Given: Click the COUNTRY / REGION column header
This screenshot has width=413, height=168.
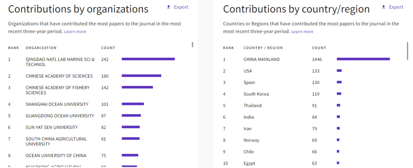Looking at the screenshot, I should click(263, 48).
